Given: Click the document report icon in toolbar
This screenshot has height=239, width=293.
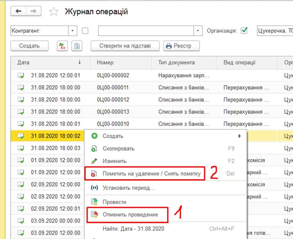Looking at the screenshot, I should click(x=77, y=46).
